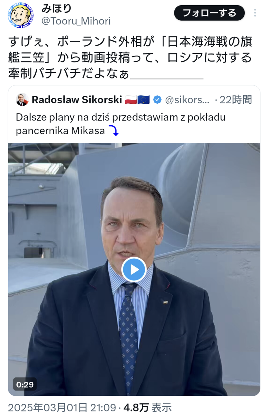Tap the blue curved arrow emoji after Mikasa

click(114, 131)
